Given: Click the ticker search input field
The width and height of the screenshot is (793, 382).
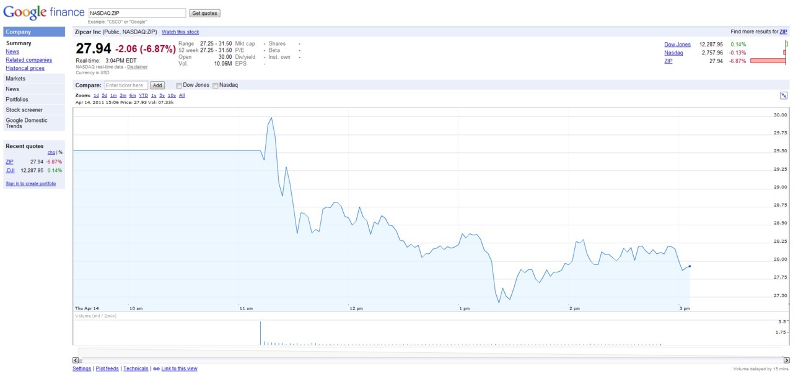Looking at the screenshot, I should [x=137, y=13].
